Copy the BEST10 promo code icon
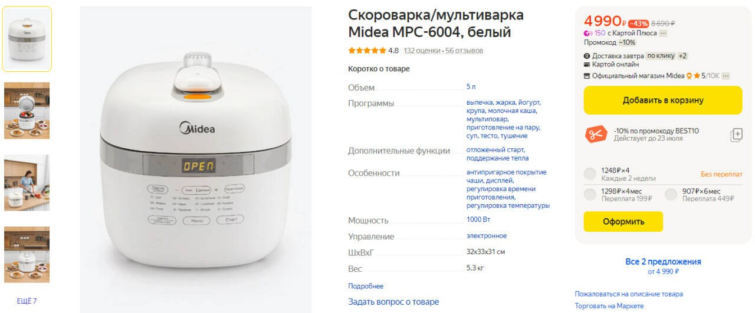 pos(736,135)
